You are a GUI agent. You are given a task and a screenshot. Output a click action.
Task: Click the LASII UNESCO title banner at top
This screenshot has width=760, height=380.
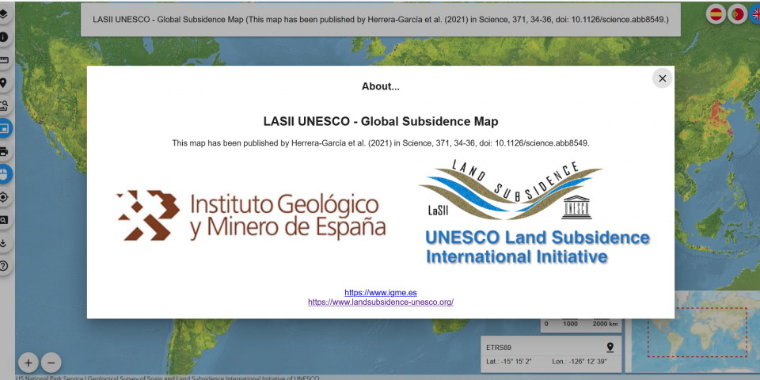coord(381,20)
